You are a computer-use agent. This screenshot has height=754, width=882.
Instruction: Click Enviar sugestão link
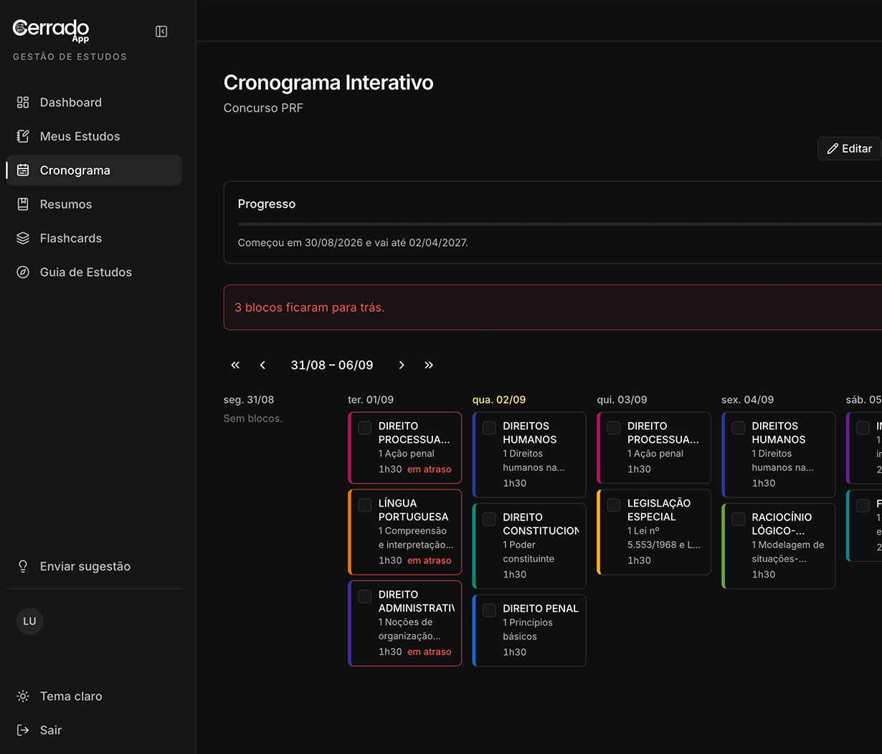coord(94,566)
